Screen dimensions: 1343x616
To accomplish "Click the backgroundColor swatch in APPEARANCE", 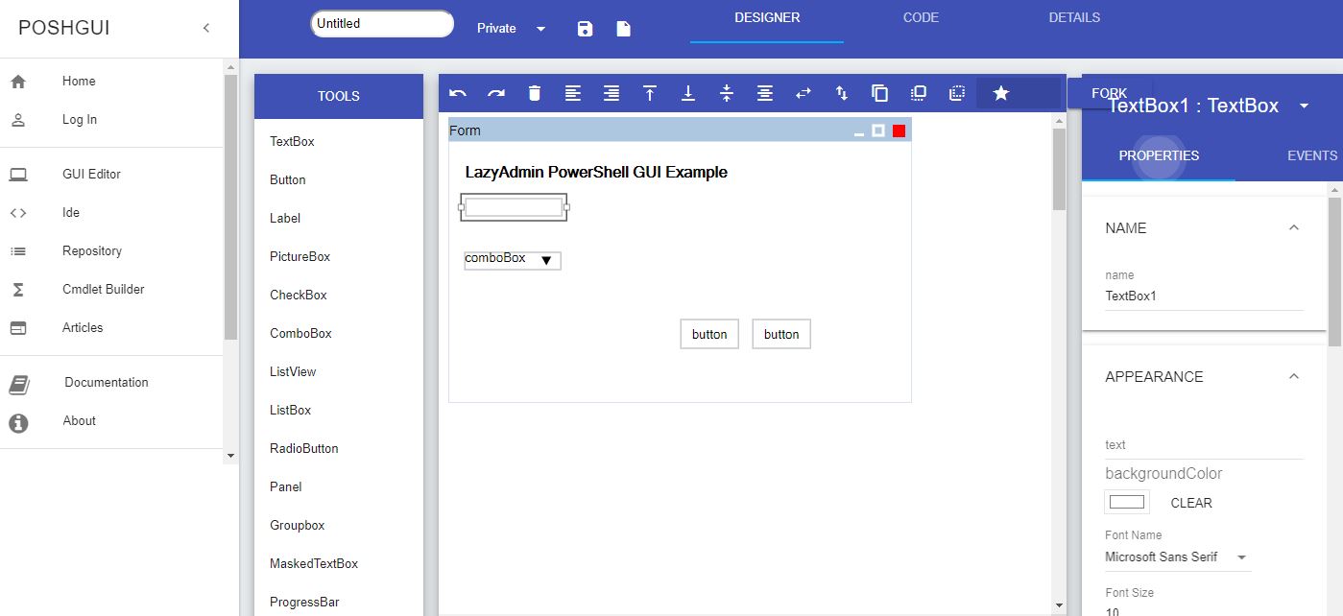I will pyautogui.click(x=1125, y=501).
